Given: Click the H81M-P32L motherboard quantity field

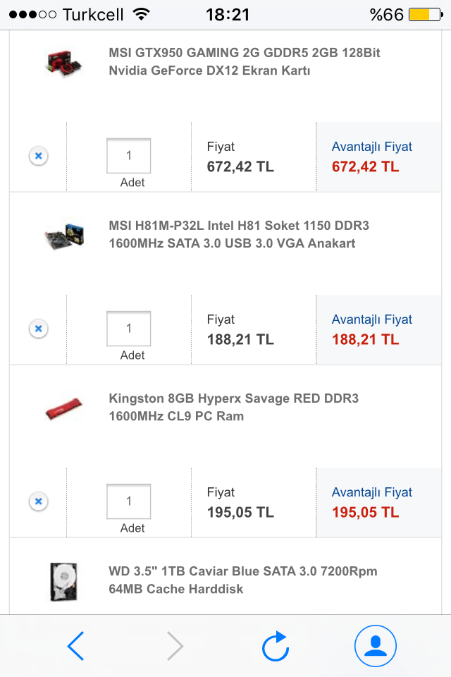Looking at the screenshot, I should 129,329.
